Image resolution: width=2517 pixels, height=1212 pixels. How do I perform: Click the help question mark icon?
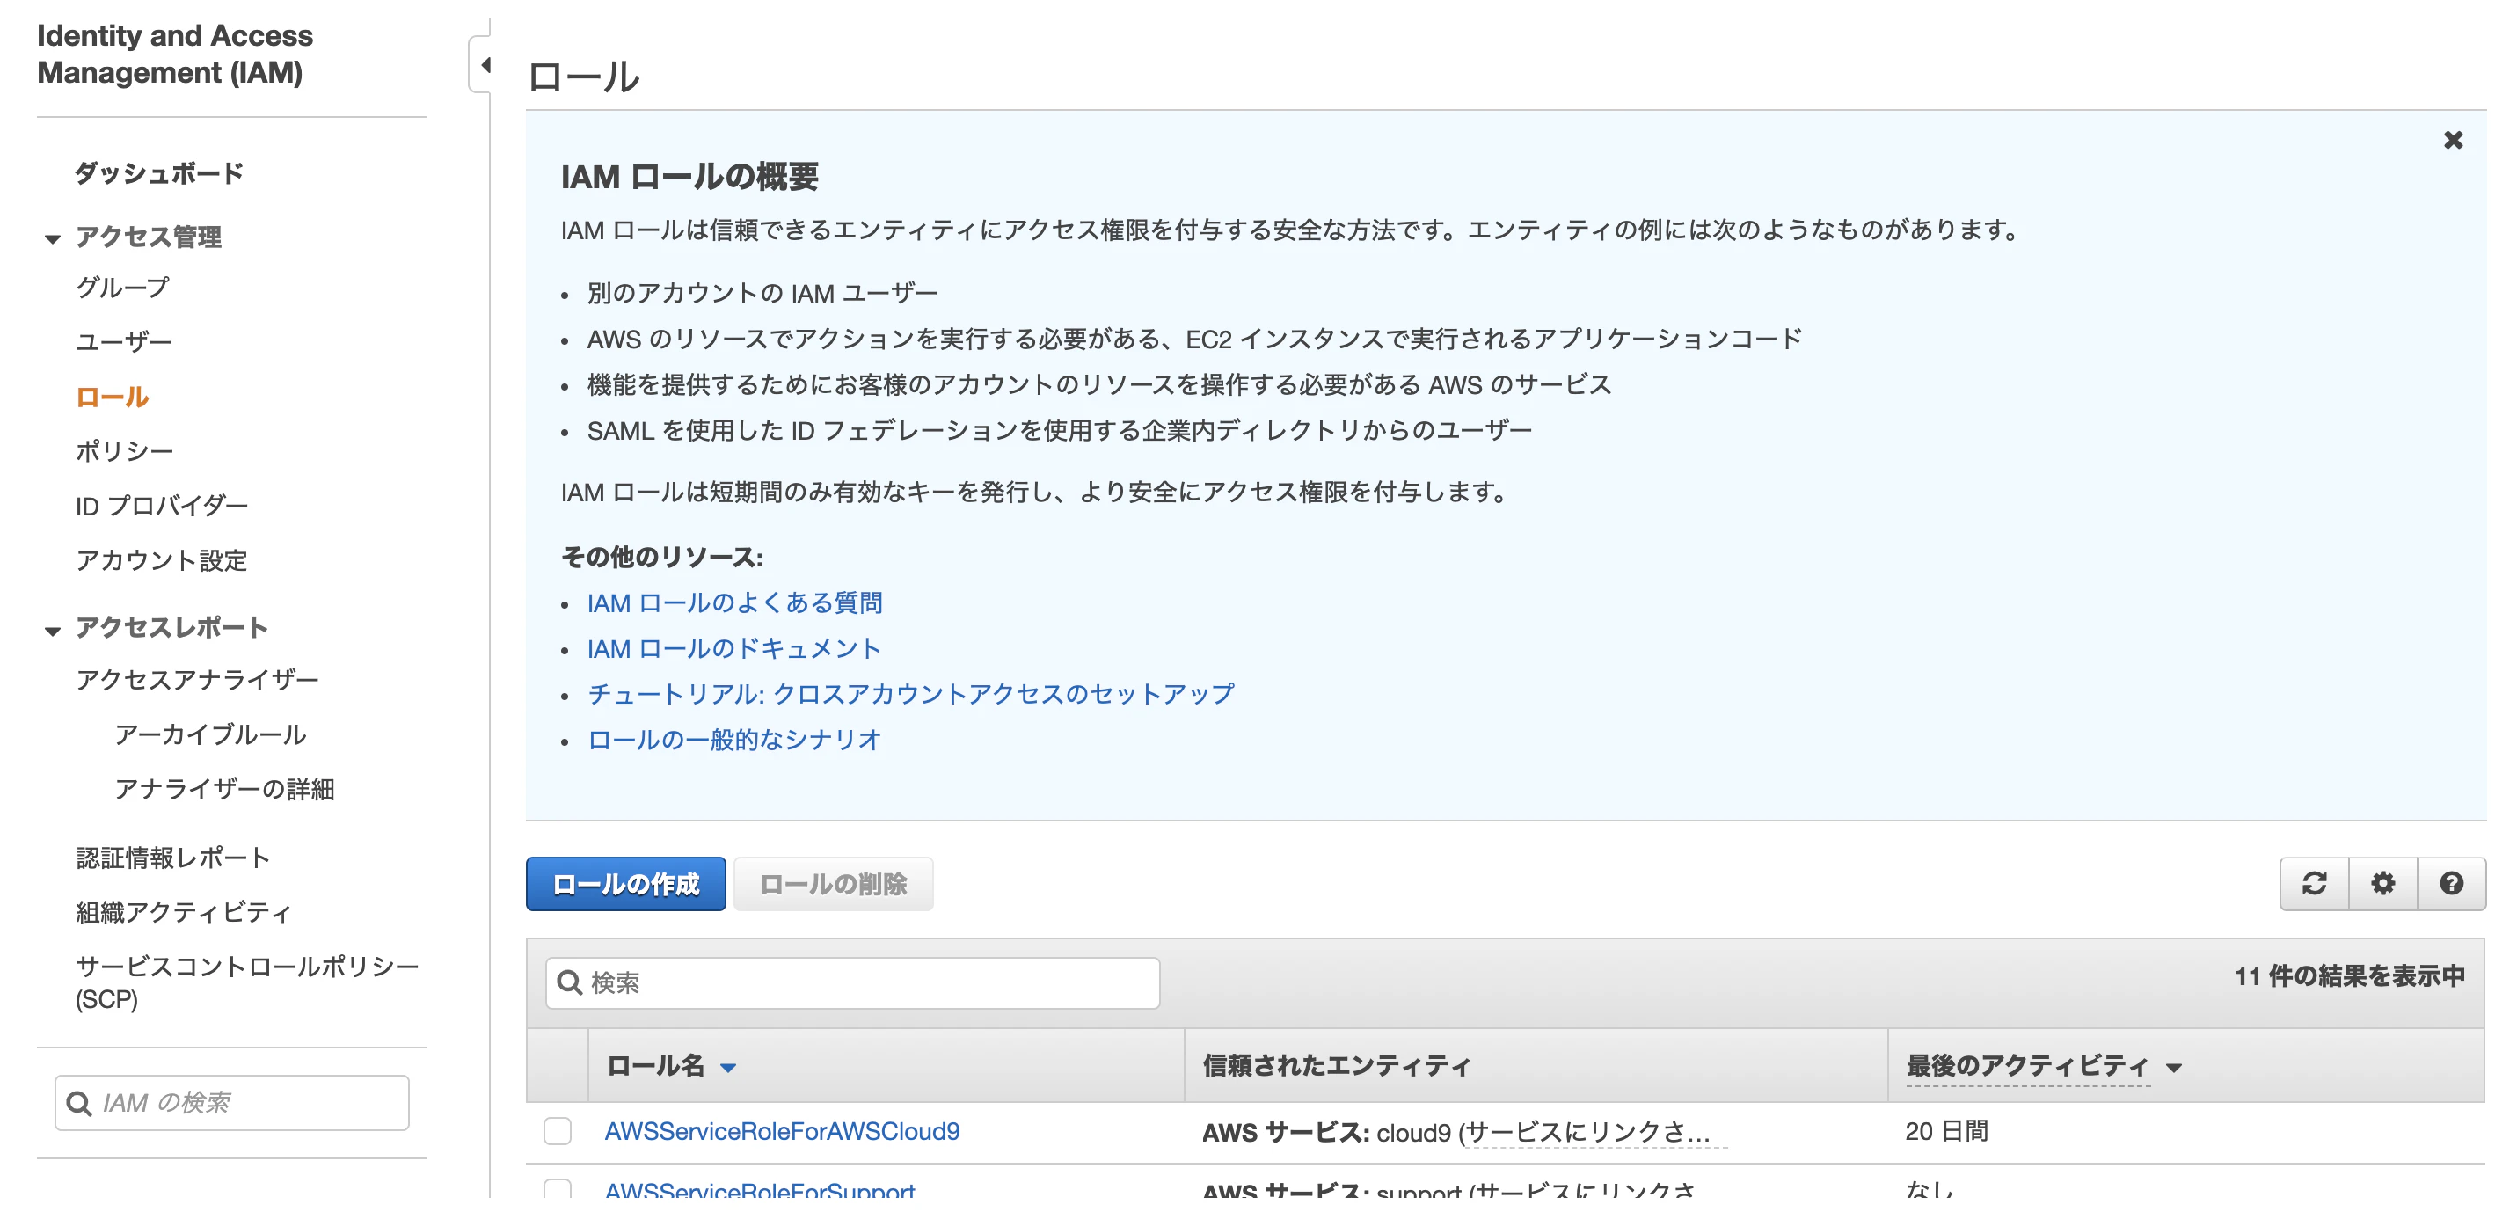2453,884
